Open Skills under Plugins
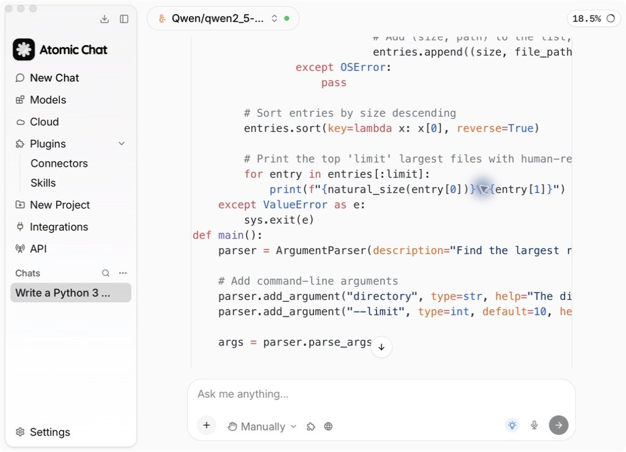Screen dimensions: 626x452 click(43, 183)
